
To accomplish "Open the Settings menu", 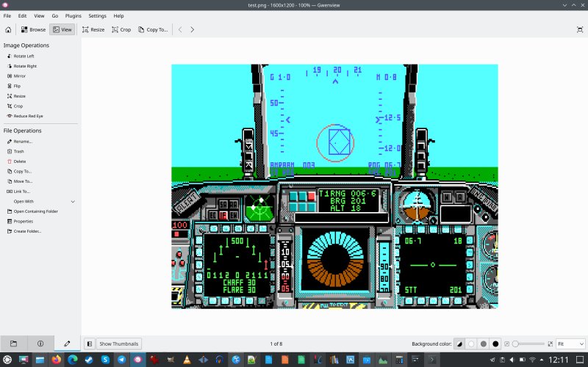I will coord(97,15).
